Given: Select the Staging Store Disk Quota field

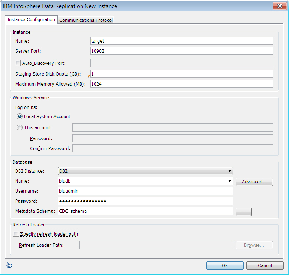Looking at the screenshot, I should point(181,74).
